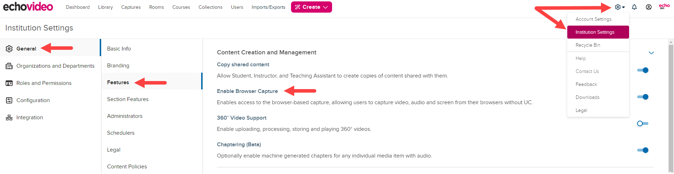Open Rooms in the top navigation
This screenshot has width=674, height=174.
click(157, 7)
